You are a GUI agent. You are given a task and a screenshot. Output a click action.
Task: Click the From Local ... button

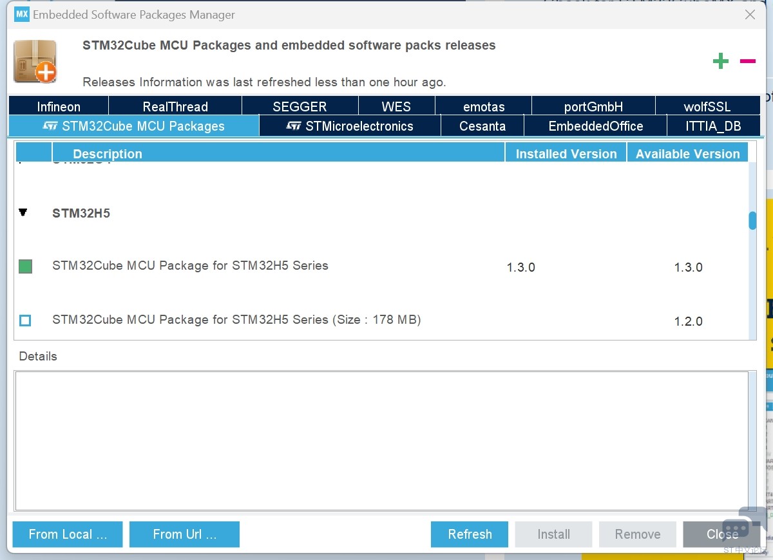(68, 534)
